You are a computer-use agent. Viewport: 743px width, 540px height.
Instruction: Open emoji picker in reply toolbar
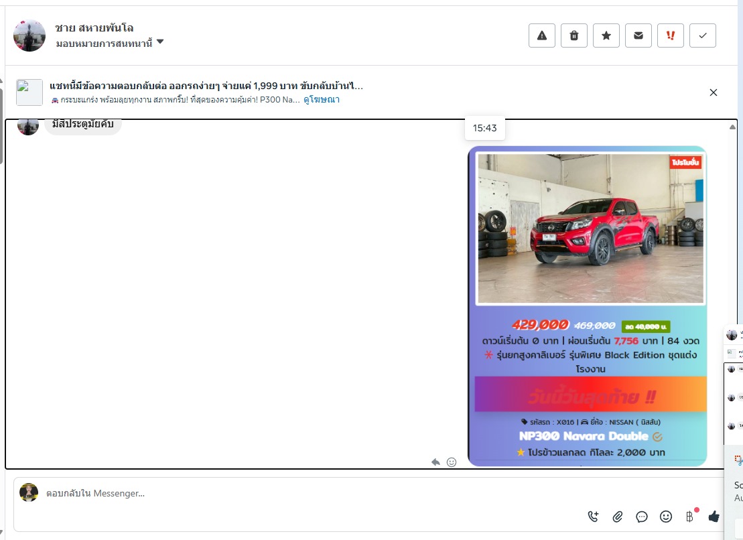666,517
